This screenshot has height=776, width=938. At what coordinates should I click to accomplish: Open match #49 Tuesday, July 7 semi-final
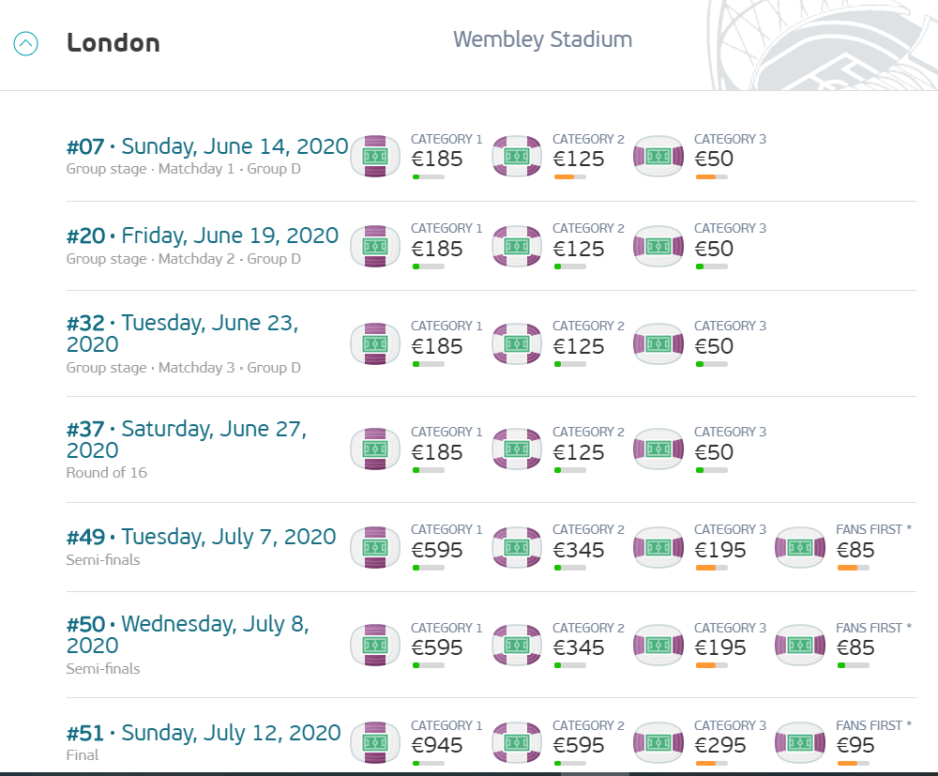[201, 537]
